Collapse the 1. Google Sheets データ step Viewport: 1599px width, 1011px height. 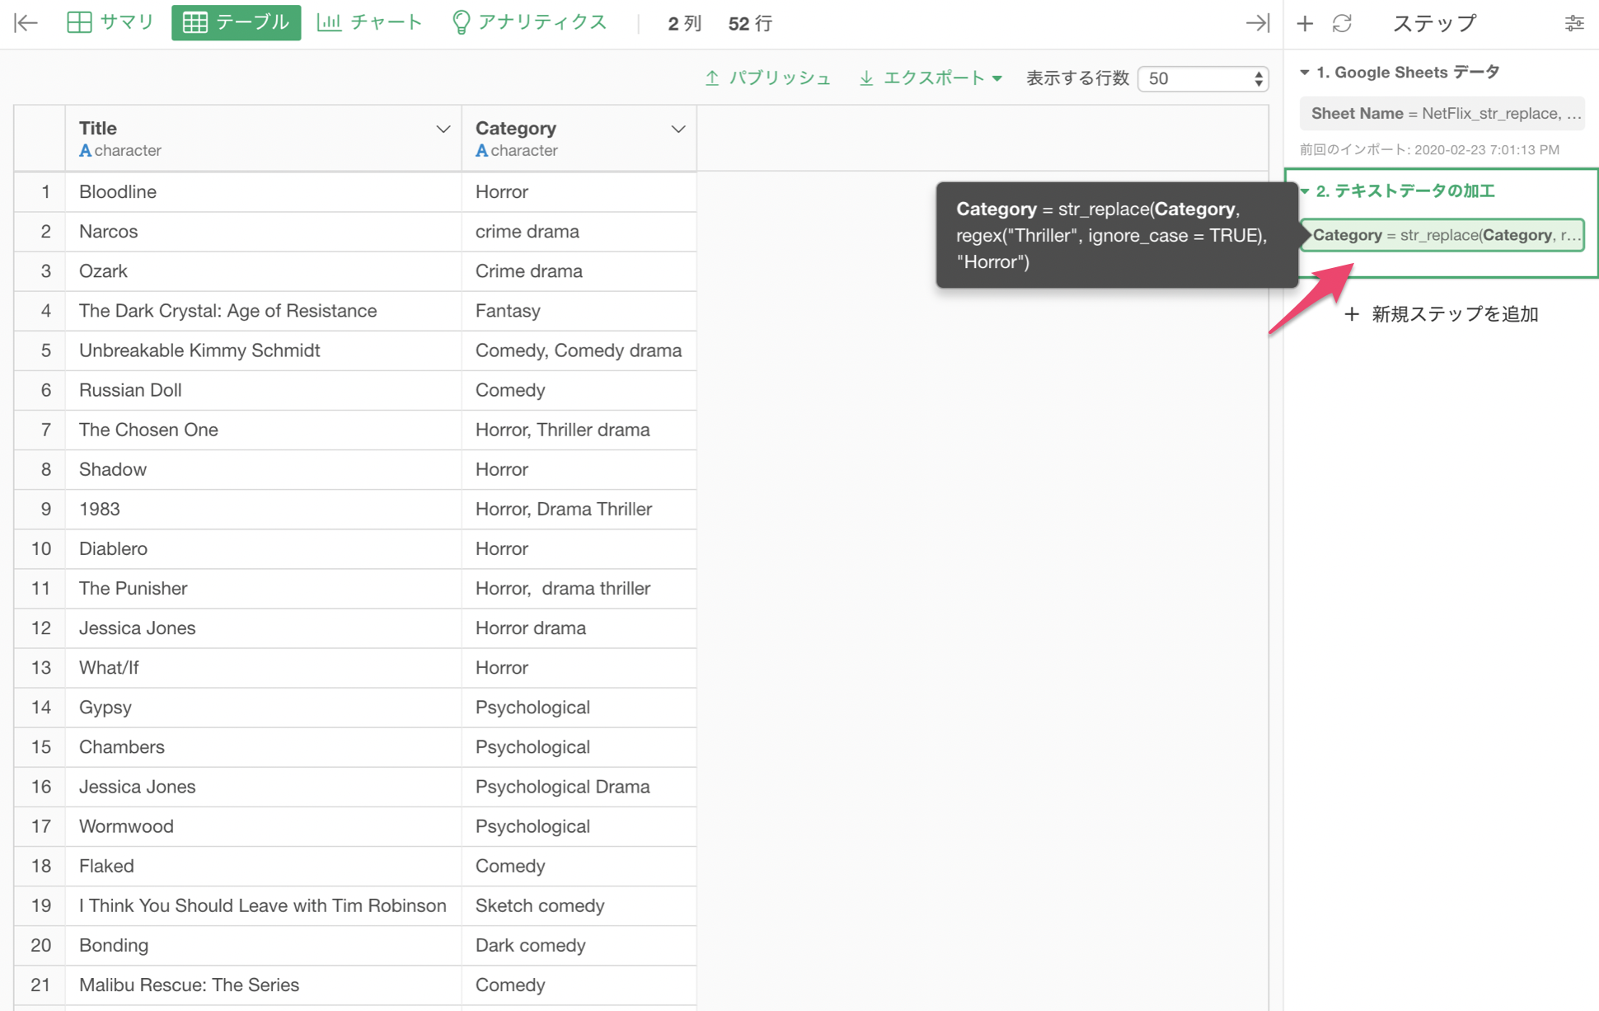(1305, 73)
